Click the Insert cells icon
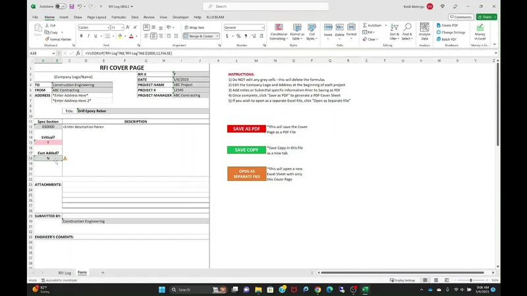 328,28
